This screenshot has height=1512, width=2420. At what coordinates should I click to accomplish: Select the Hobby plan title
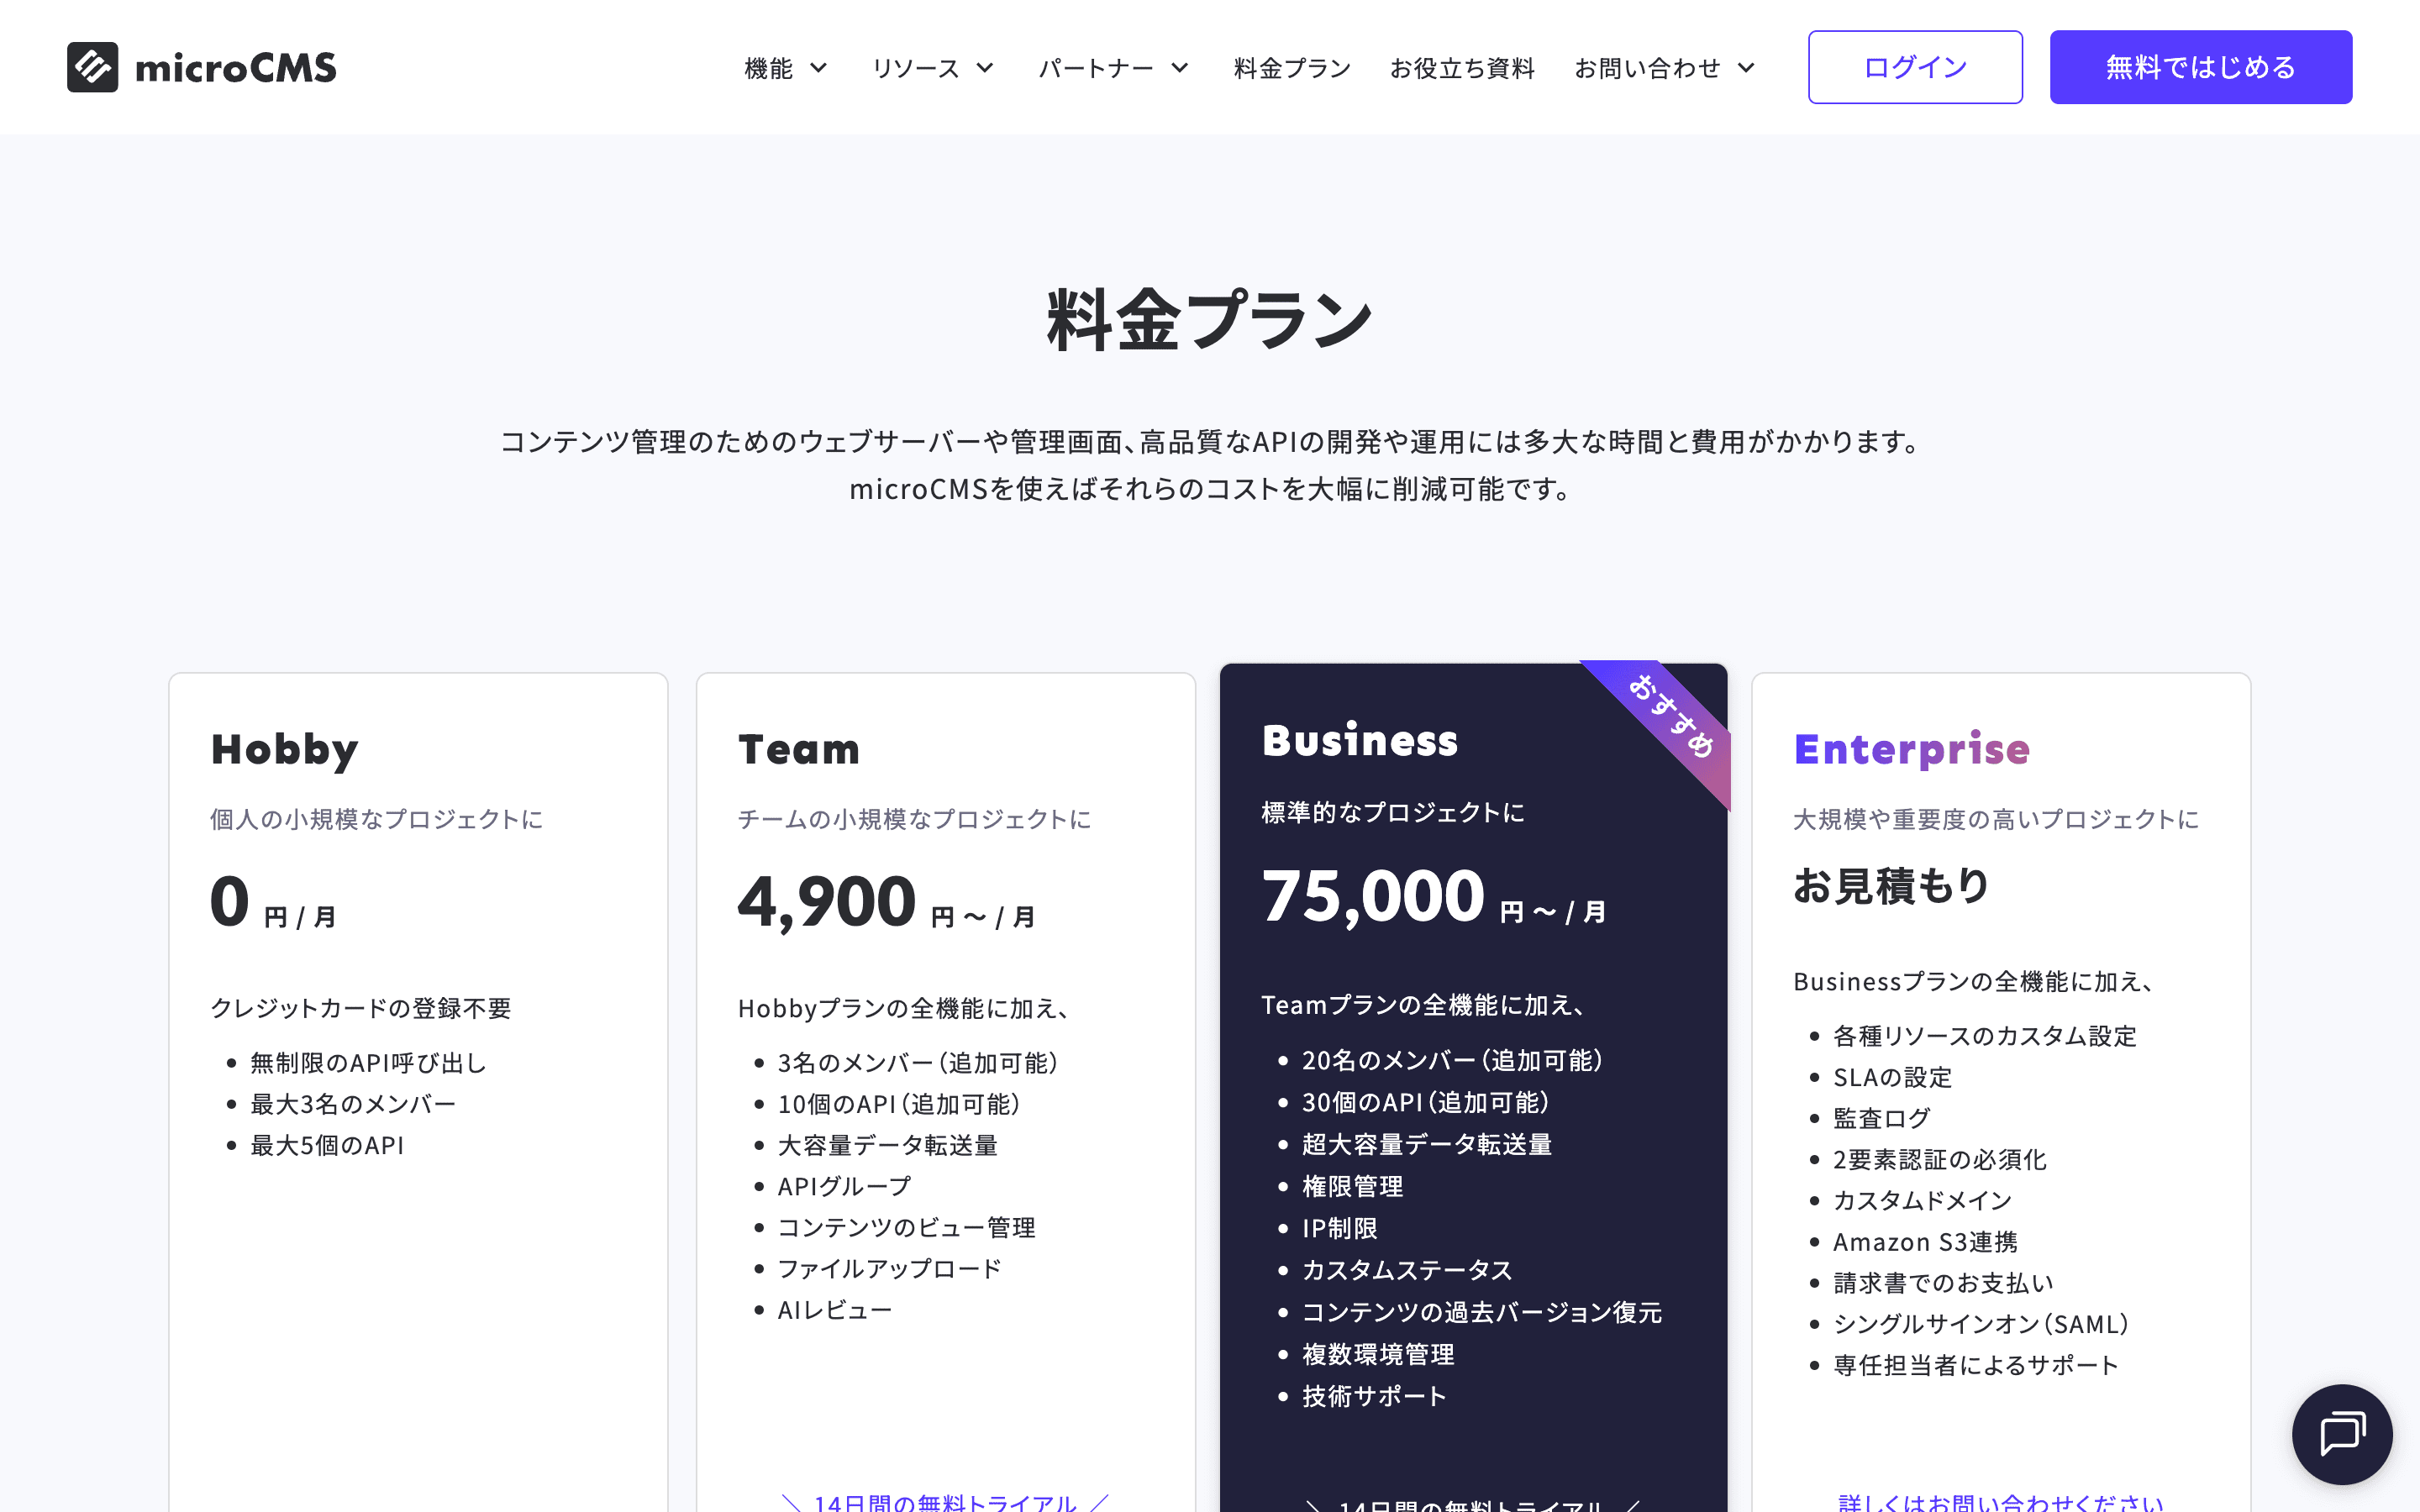click(x=285, y=750)
